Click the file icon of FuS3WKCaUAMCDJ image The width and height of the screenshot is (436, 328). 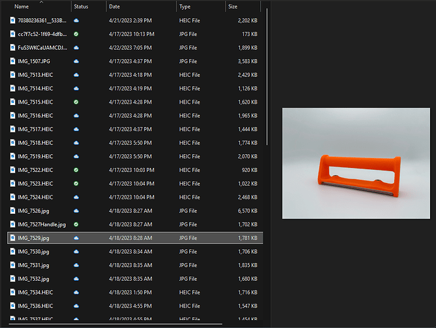click(x=12, y=48)
